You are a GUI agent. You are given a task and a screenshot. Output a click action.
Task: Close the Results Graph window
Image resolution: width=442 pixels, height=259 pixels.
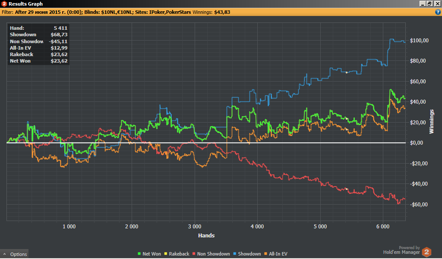(437, 3)
